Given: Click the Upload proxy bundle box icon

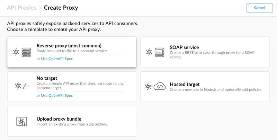Looking at the screenshot, I should click(21, 121).
